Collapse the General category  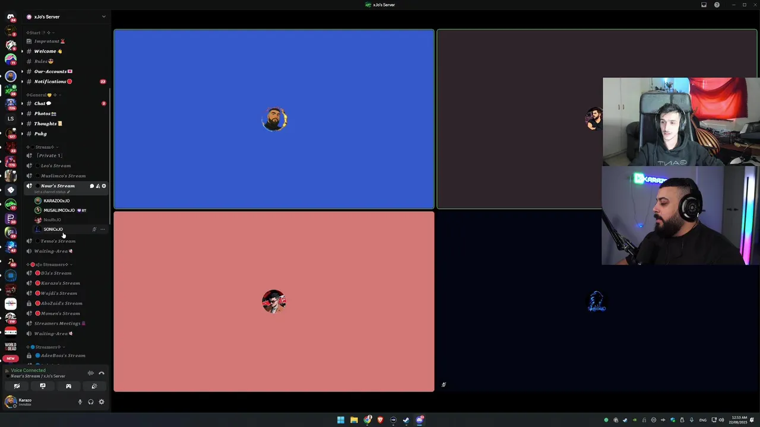[43, 95]
